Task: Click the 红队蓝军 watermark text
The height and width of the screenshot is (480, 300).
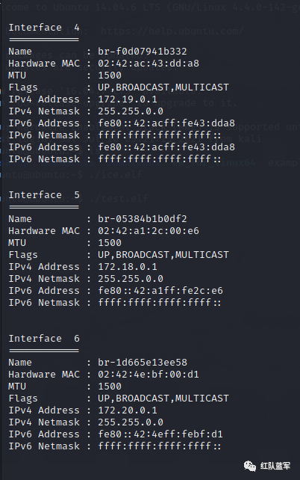Action: [275, 466]
